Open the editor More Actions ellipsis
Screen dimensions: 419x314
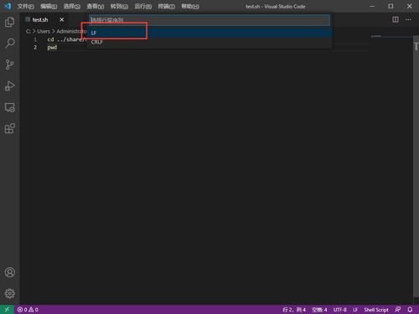click(408, 19)
